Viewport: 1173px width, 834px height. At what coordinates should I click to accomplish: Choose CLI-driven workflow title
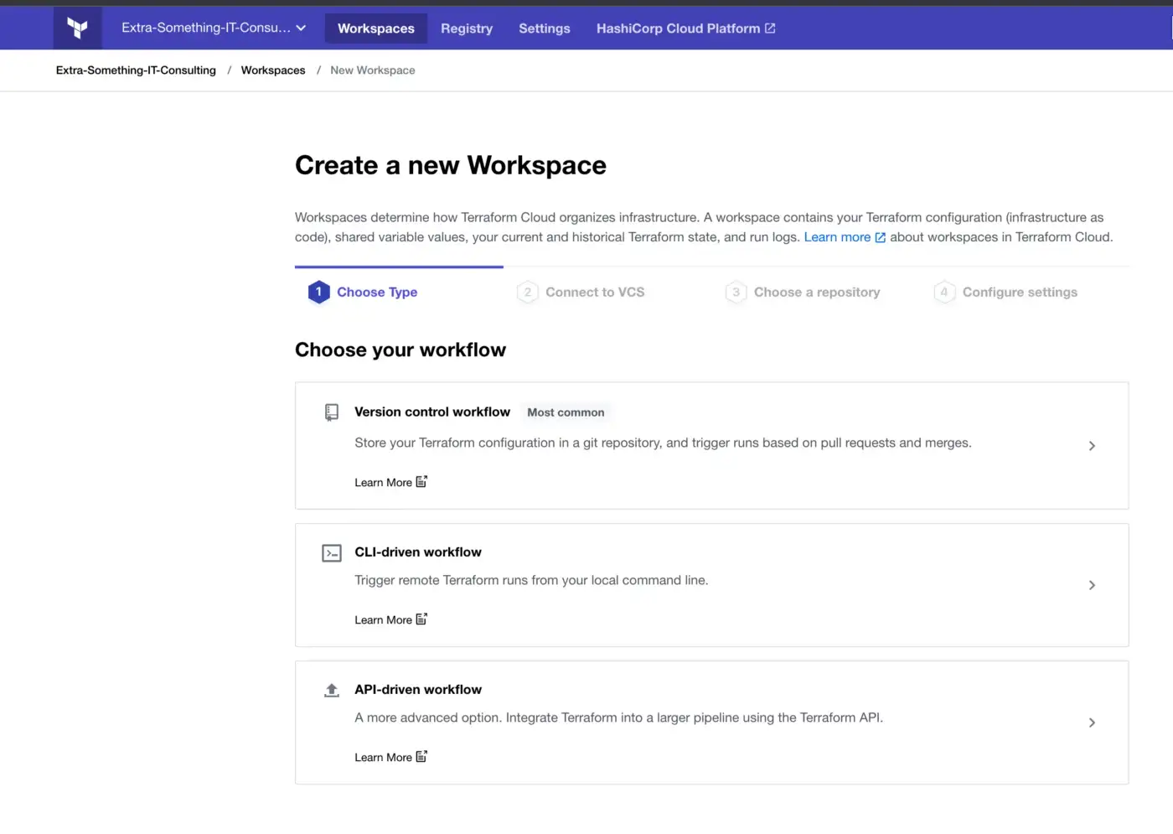tap(418, 552)
